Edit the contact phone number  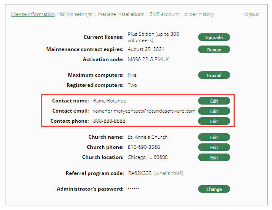click(x=214, y=121)
